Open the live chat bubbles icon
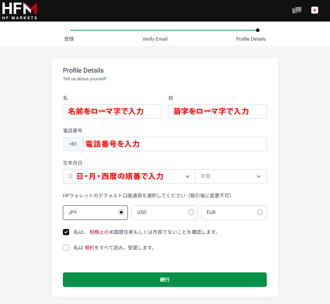Screen dimensions: 330x304 [x=297, y=10]
